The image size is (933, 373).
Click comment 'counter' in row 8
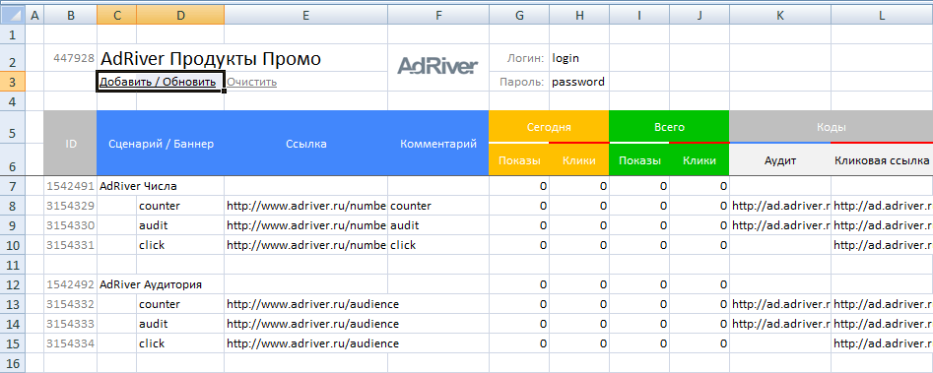438,206
